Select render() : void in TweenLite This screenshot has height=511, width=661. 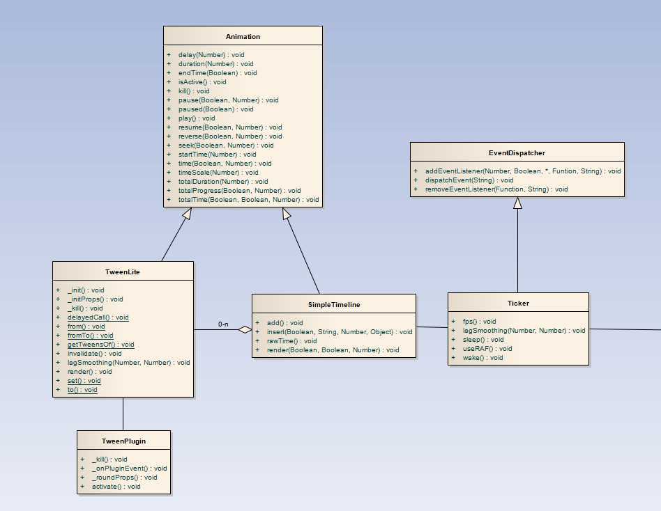click(x=90, y=372)
